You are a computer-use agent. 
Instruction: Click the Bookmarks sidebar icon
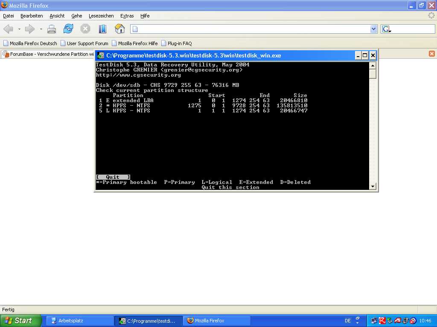(102, 29)
